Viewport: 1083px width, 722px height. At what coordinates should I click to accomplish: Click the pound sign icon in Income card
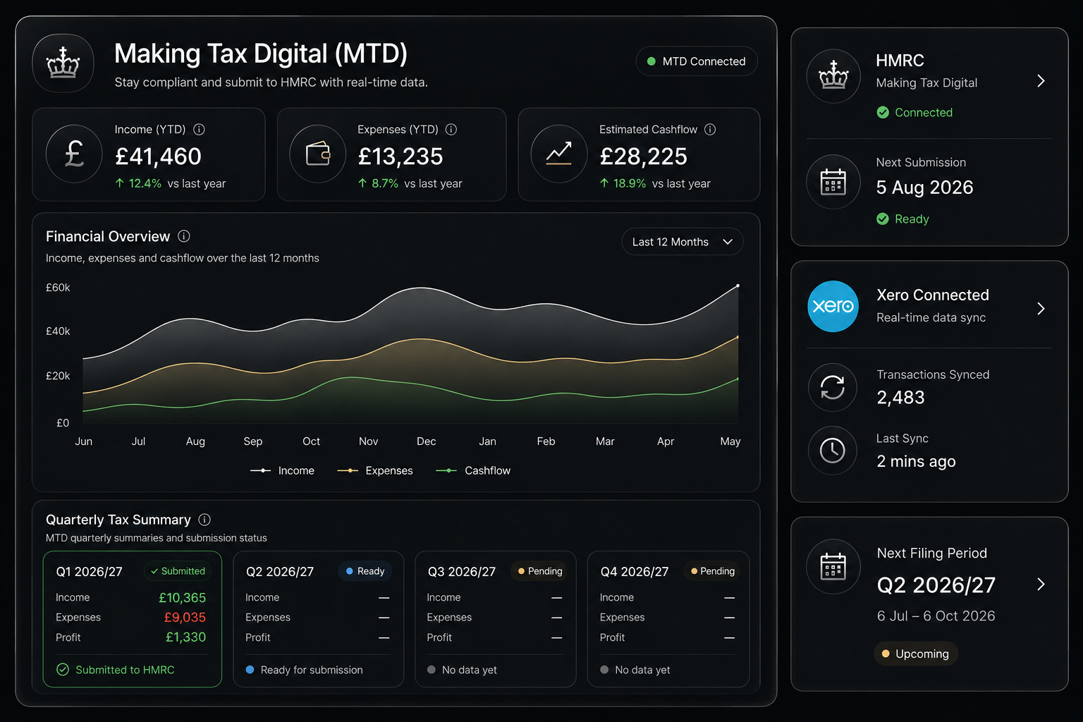point(74,154)
